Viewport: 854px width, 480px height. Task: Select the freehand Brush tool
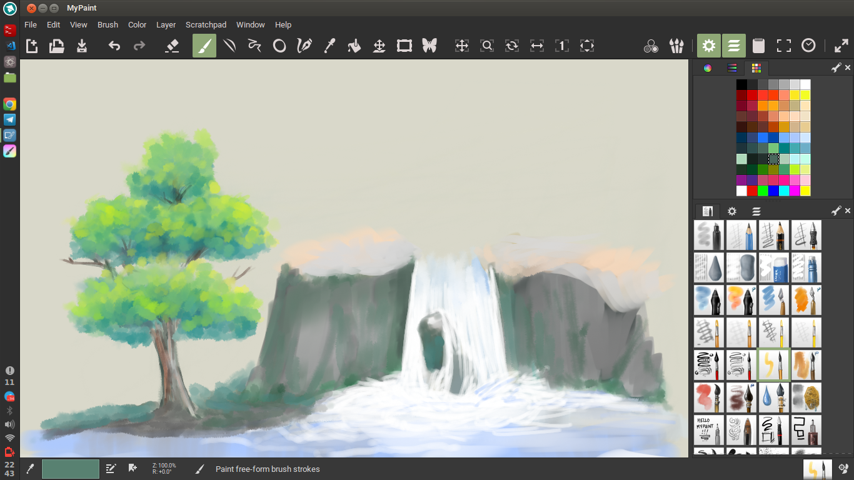click(x=204, y=45)
